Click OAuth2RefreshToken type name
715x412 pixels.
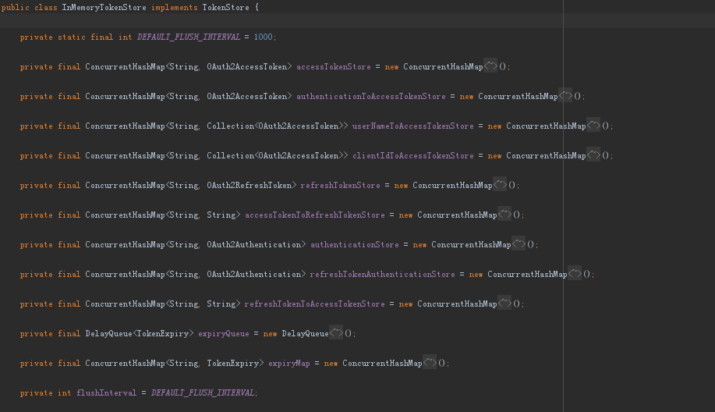pos(250,185)
